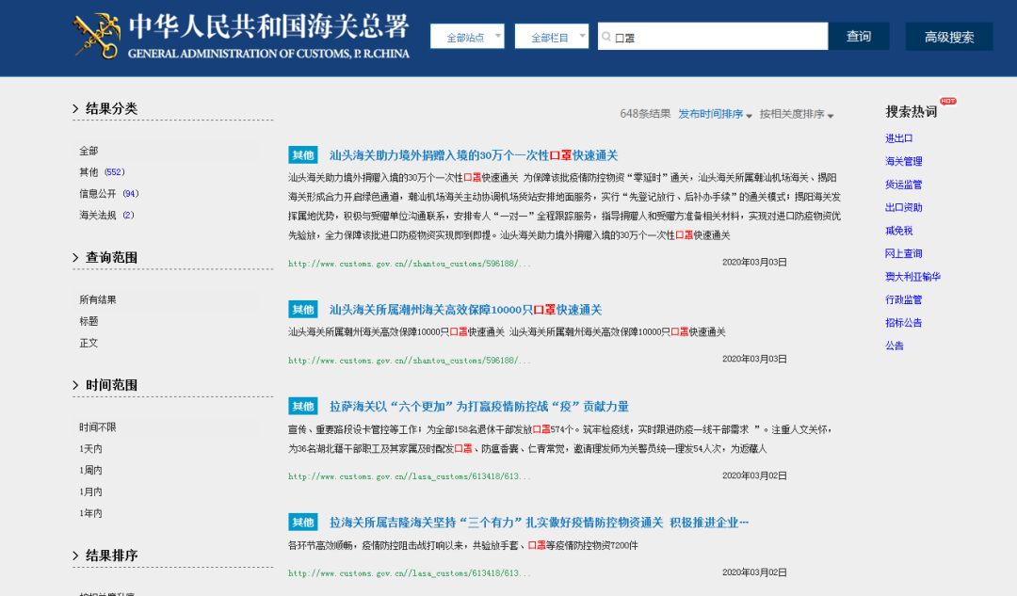Open result 吉隆海关坚持“三个有力”
Screen dimensions: 1017x596
click(x=539, y=522)
